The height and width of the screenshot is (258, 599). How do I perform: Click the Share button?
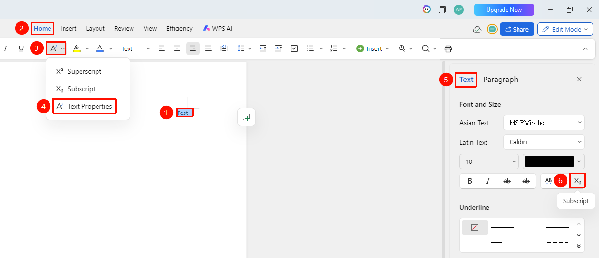(x=517, y=29)
